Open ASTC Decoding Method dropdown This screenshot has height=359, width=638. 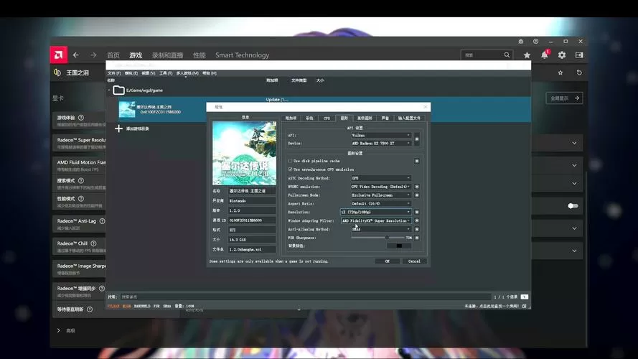381,178
